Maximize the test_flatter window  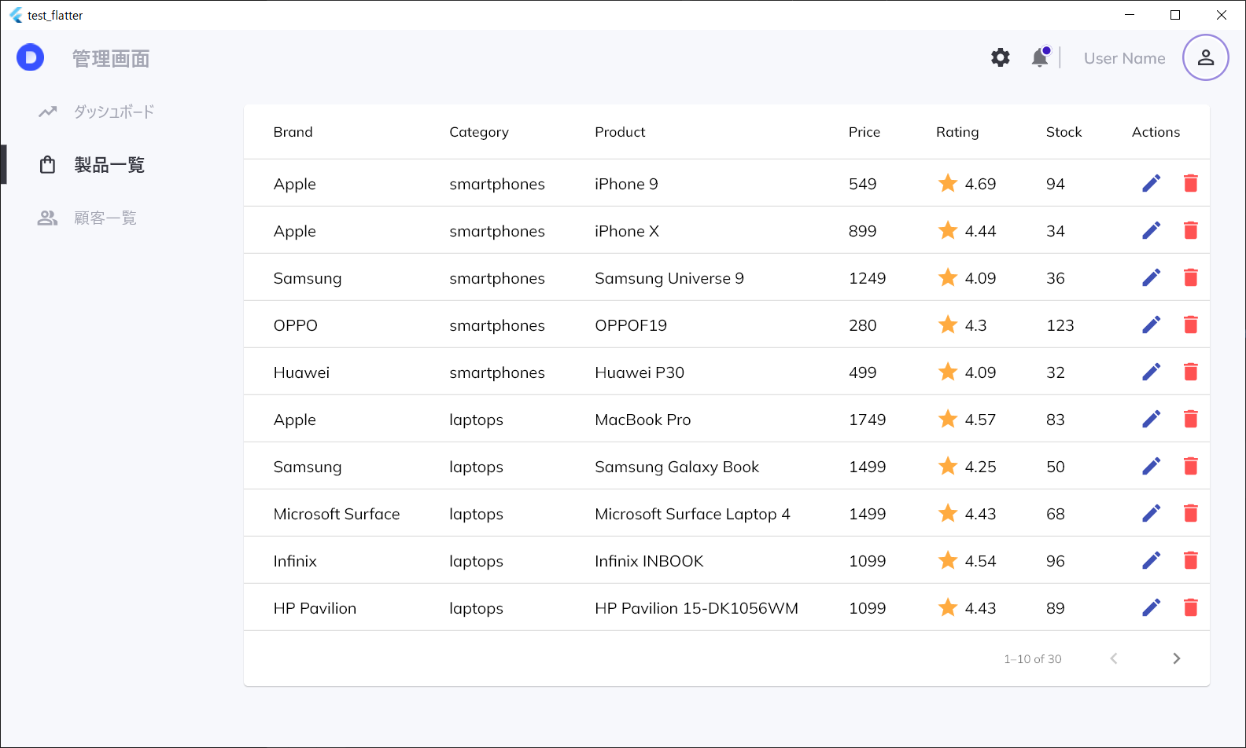[1175, 15]
